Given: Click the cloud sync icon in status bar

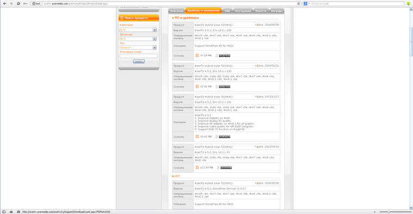Looking at the screenshot, I should [11, 212].
